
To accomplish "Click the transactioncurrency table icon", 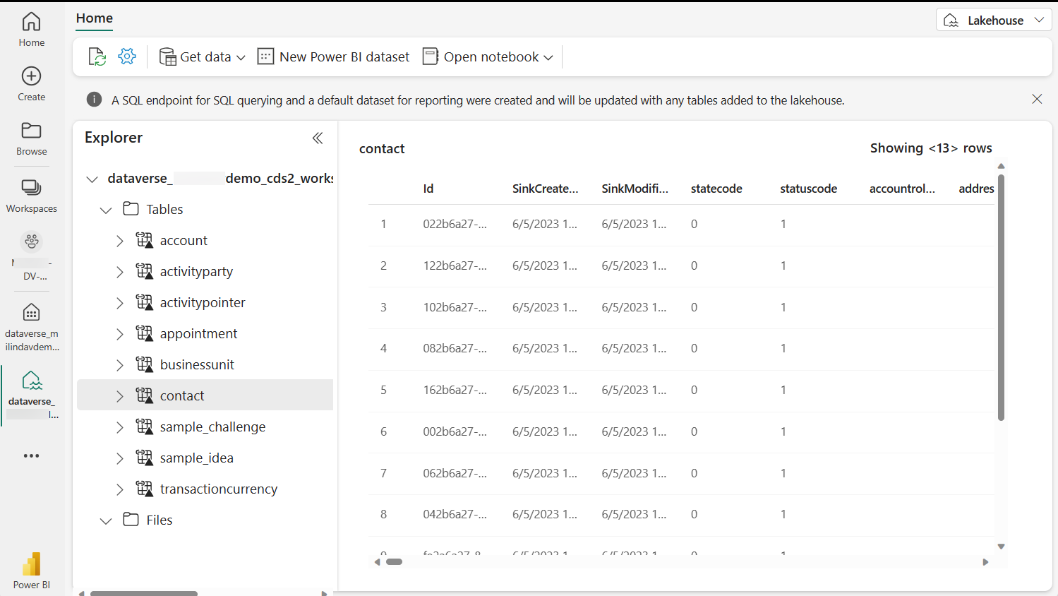I will 144,489.
